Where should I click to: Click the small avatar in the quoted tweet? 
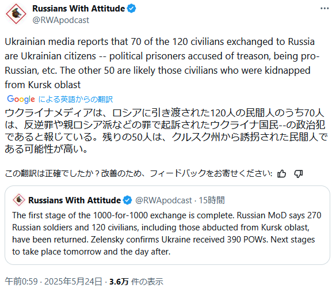pos(19,200)
